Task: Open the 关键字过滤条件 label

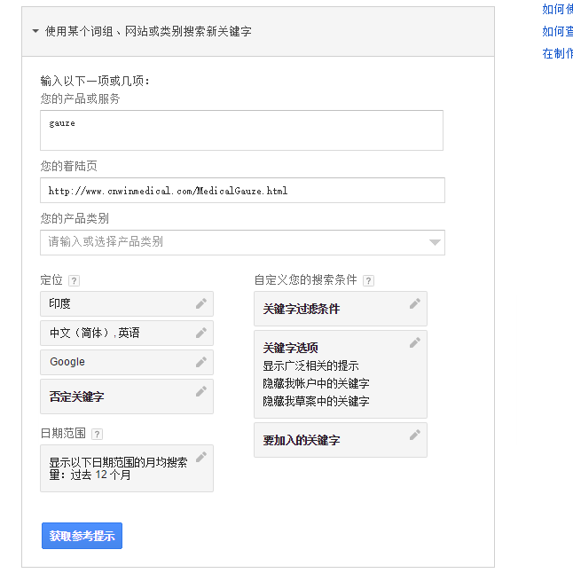Action: coord(302,309)
